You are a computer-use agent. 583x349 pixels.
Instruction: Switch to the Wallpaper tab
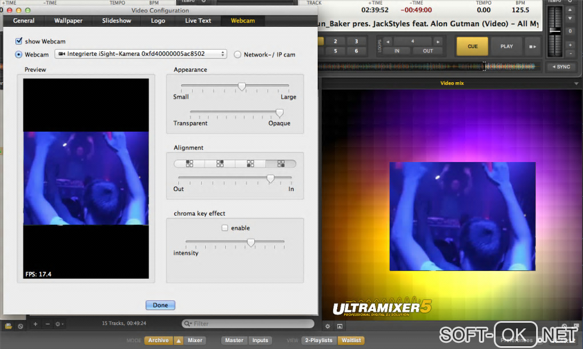point(69,21)
